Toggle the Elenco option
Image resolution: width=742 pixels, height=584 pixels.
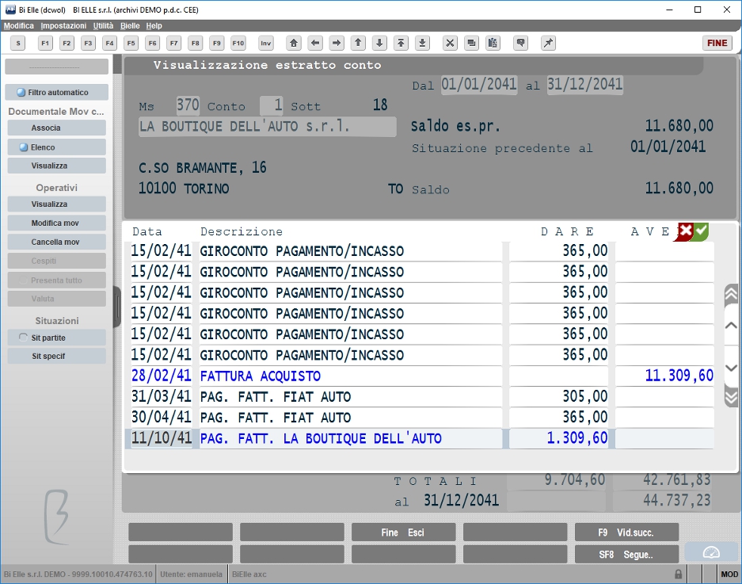click(57, 147)
